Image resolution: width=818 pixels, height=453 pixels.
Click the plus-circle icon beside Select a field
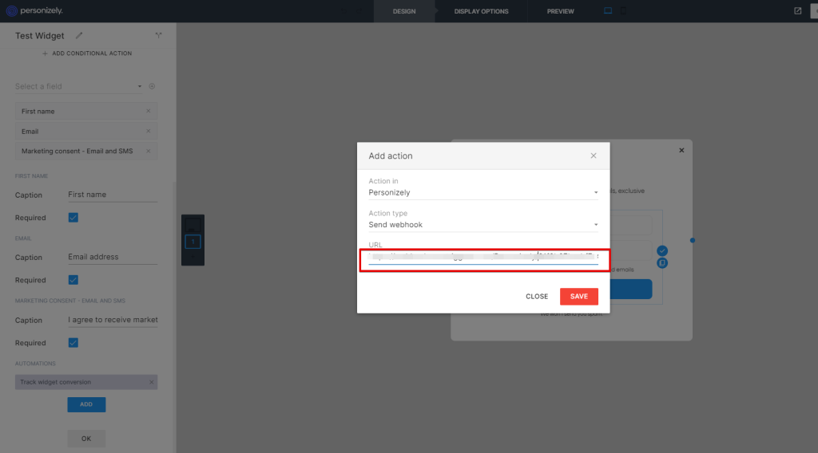point(152,86)
